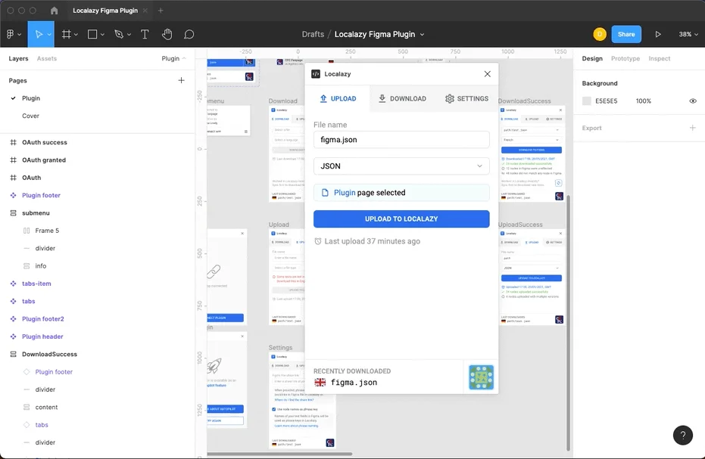Click the Drafts breadcrumb link
The height and width of the screenshot is (459, 705).
click(313, 34)
